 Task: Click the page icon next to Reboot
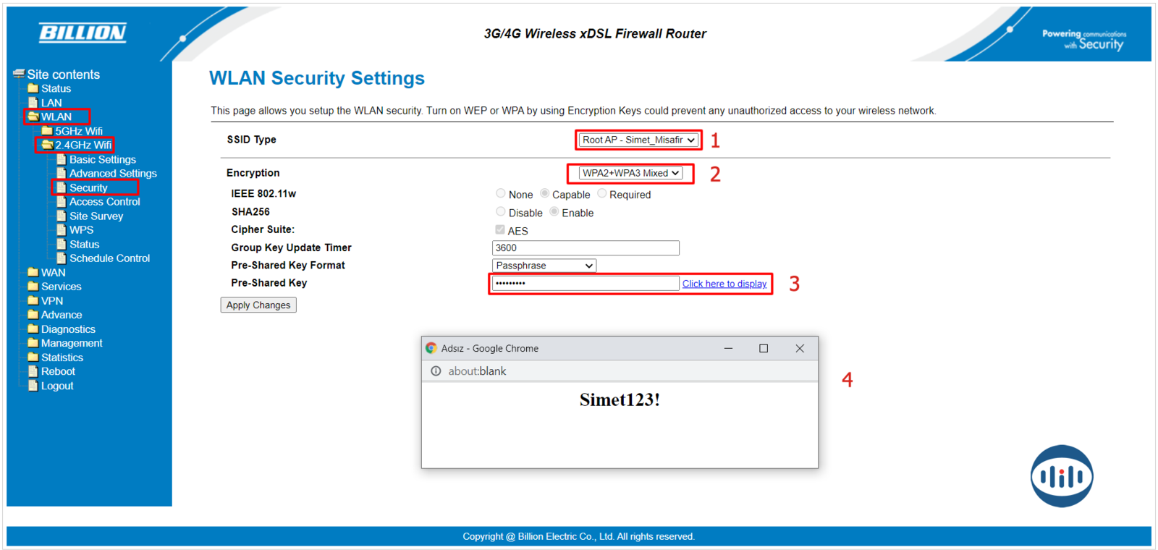pyautogui.click(x=33, y=371)
